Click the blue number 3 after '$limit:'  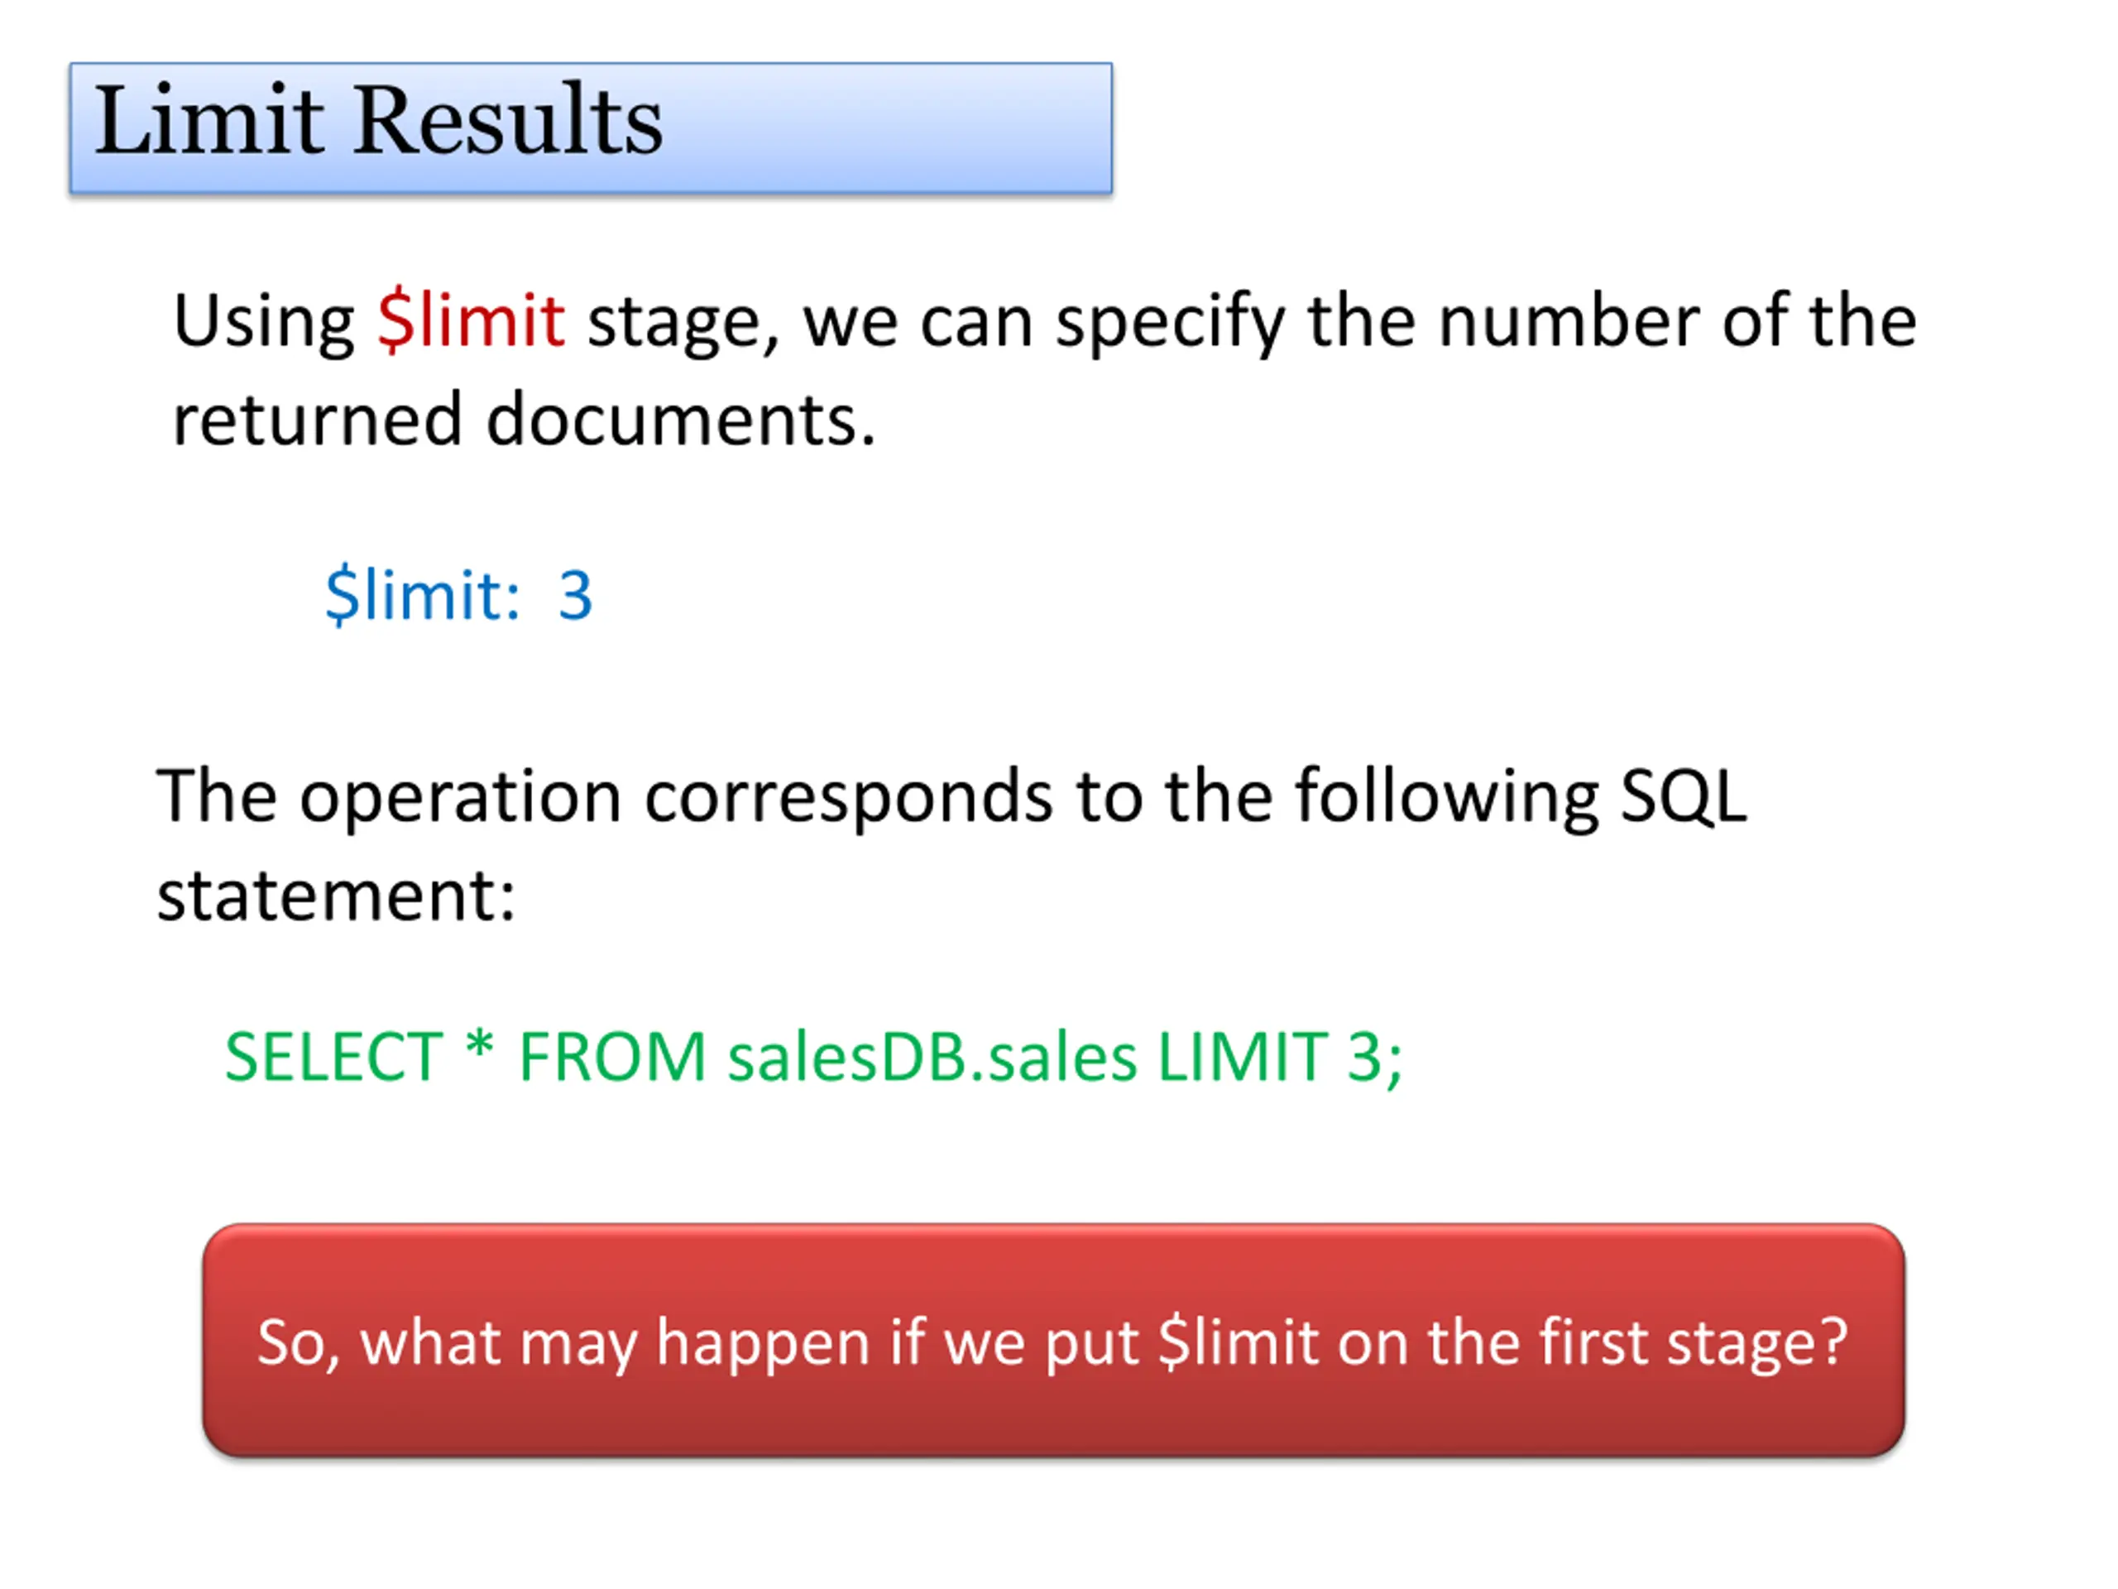pyautogui.click(x=576, y=596)
